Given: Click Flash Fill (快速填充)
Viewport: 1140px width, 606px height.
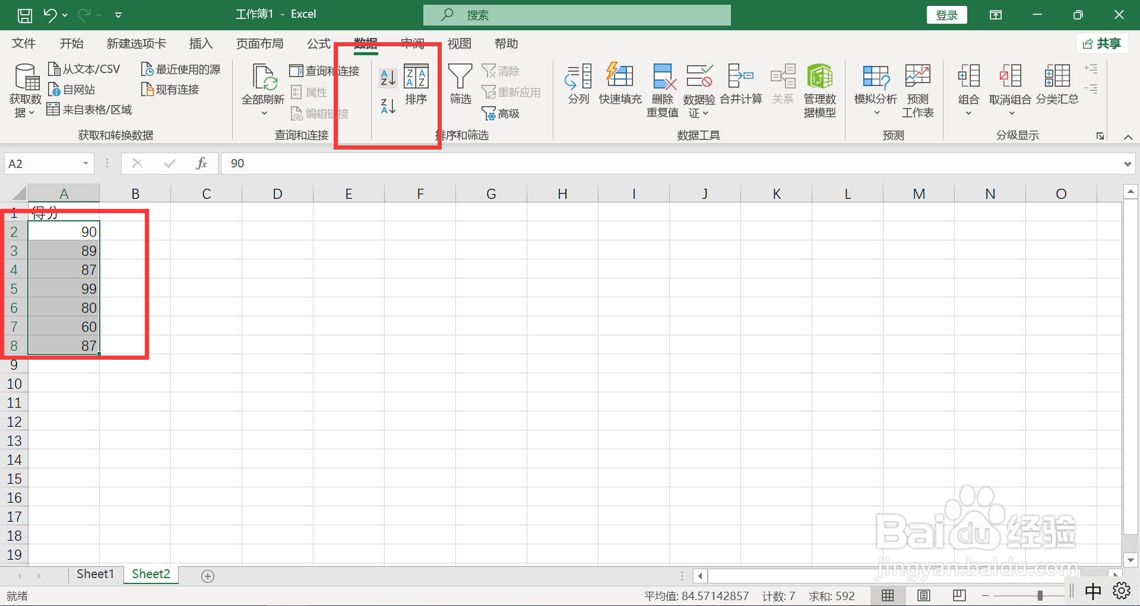Looking at the screenshot, I should 620,85.
